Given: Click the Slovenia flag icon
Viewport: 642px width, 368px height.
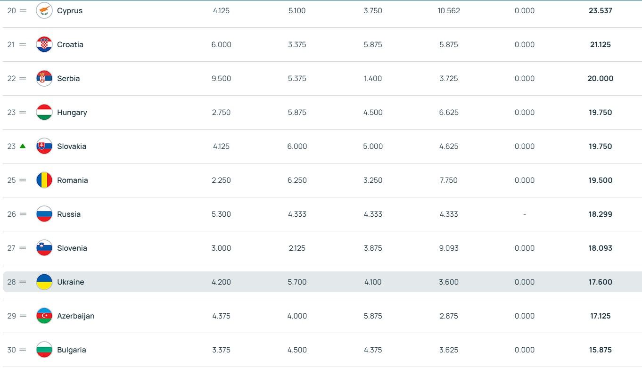Looking at the screenshot, I should [44, 248].
